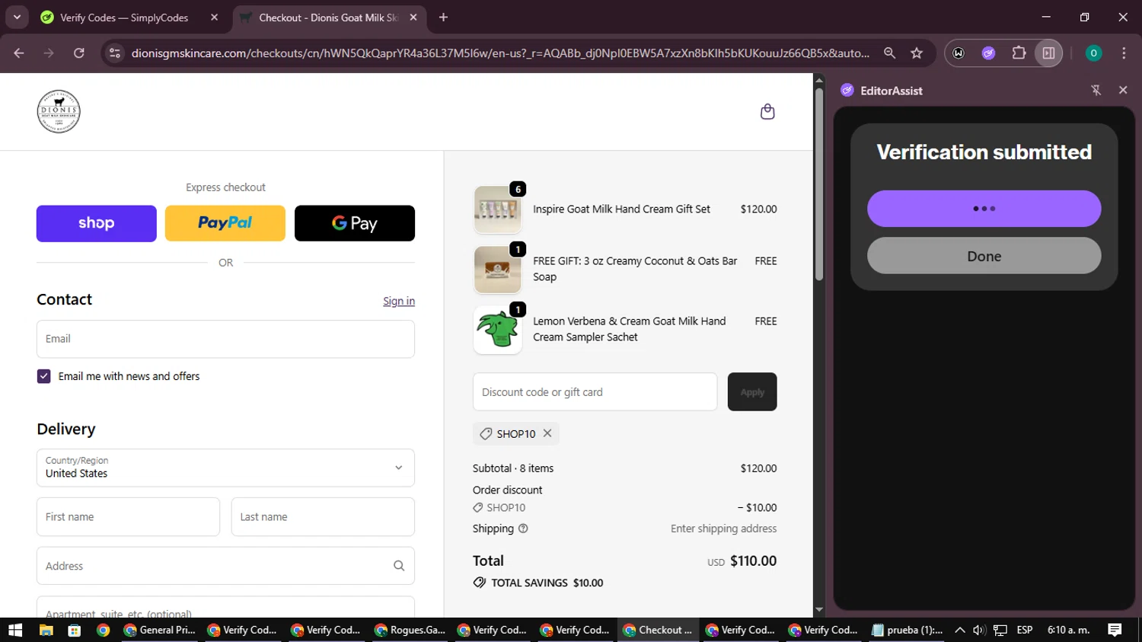Show hidden system tray icons
The height and width of the screenshot is (642, 1142).
959,630
